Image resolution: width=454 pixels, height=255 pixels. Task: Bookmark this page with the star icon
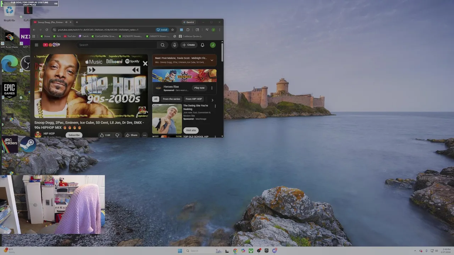click(172, 30)
